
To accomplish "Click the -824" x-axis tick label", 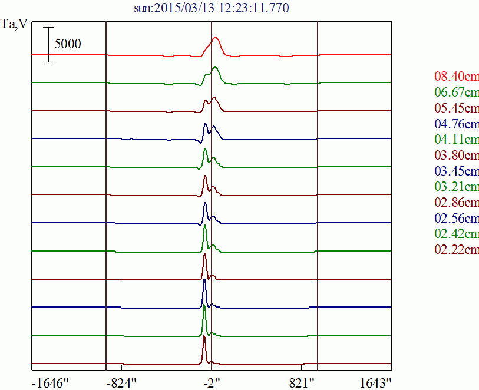I will (121, 383).
